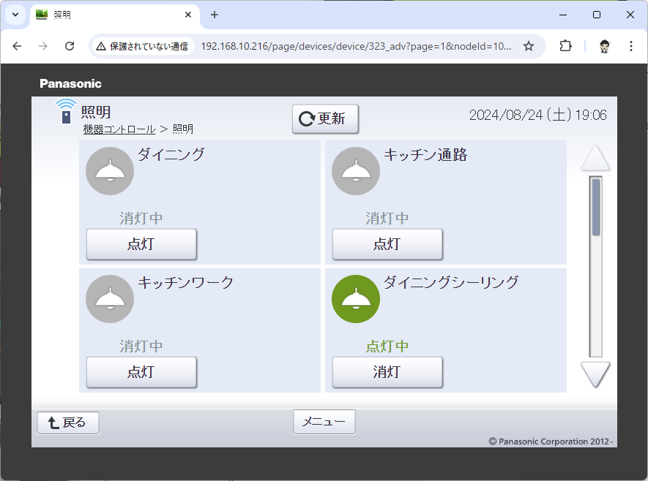The width and height of the screenshot is (648, 481).
Task: Turn on キッチンワーク light with 点灯
Action: click(x=141, y=372)
